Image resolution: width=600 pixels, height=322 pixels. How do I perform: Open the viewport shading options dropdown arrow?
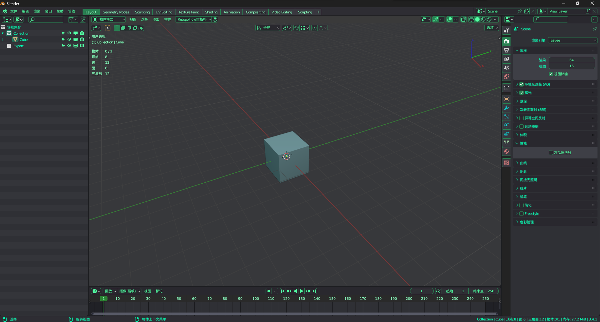point(495,19)
